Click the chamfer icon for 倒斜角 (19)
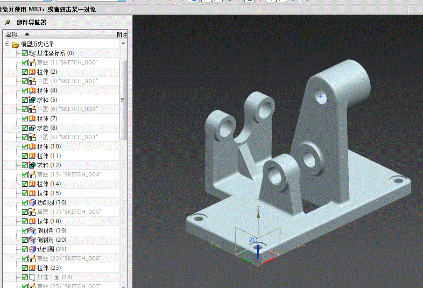Image resolution: width=423 pixels, height=288 pixels. pyautogui.click(x=32, y=231)
